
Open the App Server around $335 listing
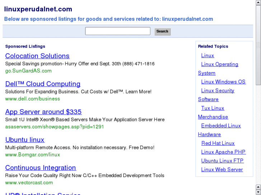(43, 112)
